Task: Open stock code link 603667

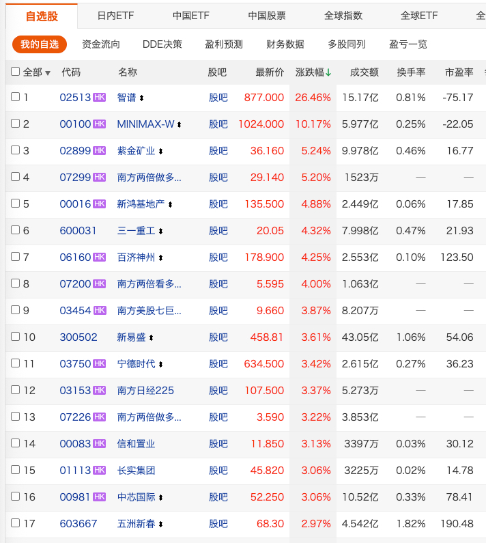Action: pyautogui.click(x=78, y=524)
